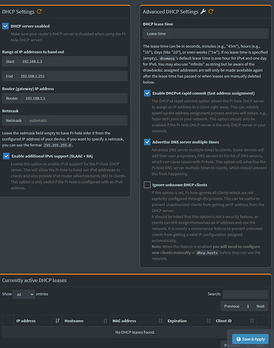This screenshot has width=274, height=348.
Task: Click the Hostname column header
Action: click(x=86, y=321)
